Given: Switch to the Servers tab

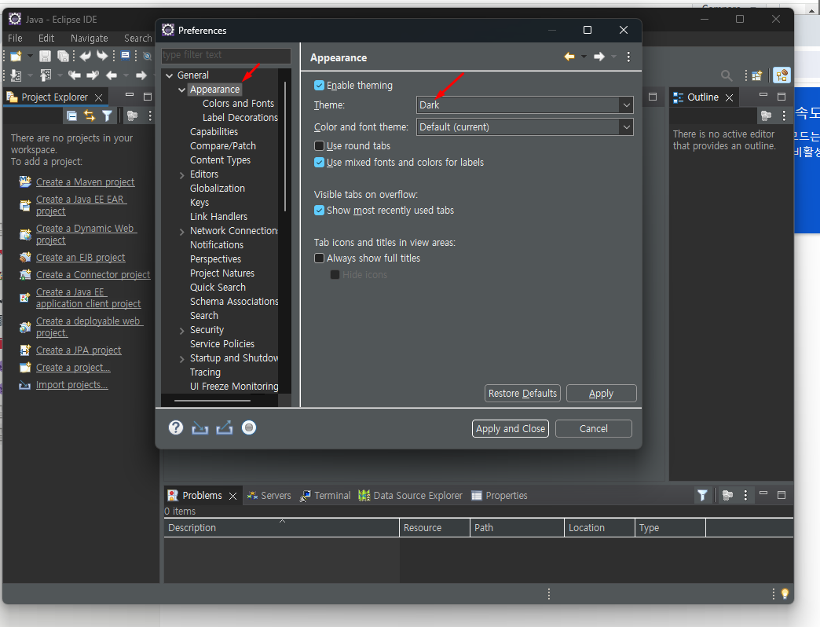Looking at the screenshot, I should [x=269, y=495].
